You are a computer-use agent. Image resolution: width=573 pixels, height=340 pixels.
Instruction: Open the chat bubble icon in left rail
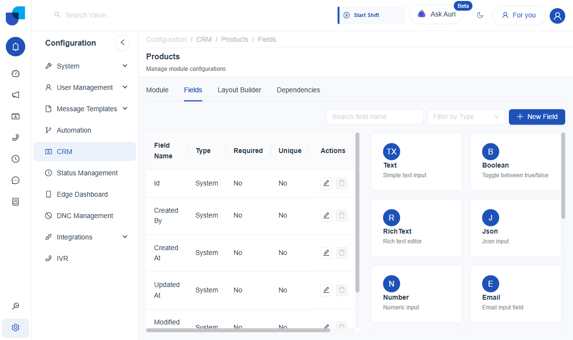coord(16,180)
